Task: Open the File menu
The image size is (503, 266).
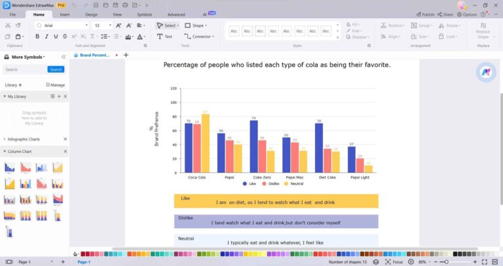Action: pos(12,14)
